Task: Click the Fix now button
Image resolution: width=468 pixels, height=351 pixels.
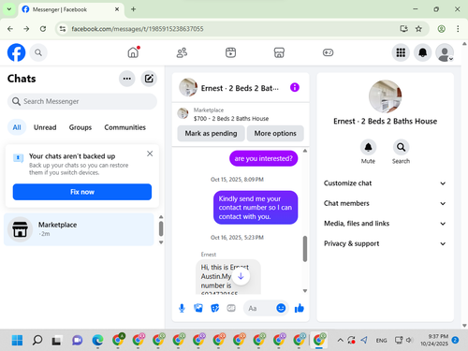Action: pyautogui.click(x=82, y=192)
